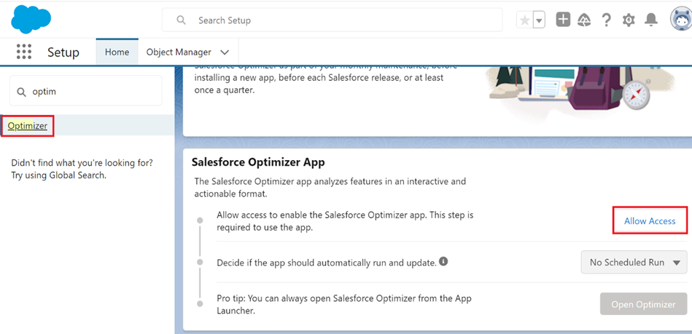Image resolution: width=692 pixels, height=334 pixels.
Task: Open the user profile avatar
Action: pos(681,20)
